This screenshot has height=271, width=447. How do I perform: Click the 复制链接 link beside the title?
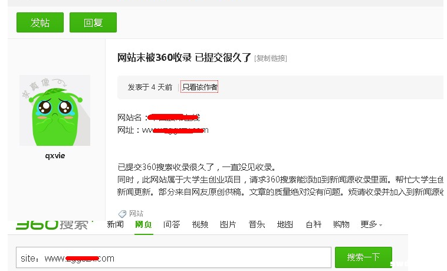coord(270,58)
